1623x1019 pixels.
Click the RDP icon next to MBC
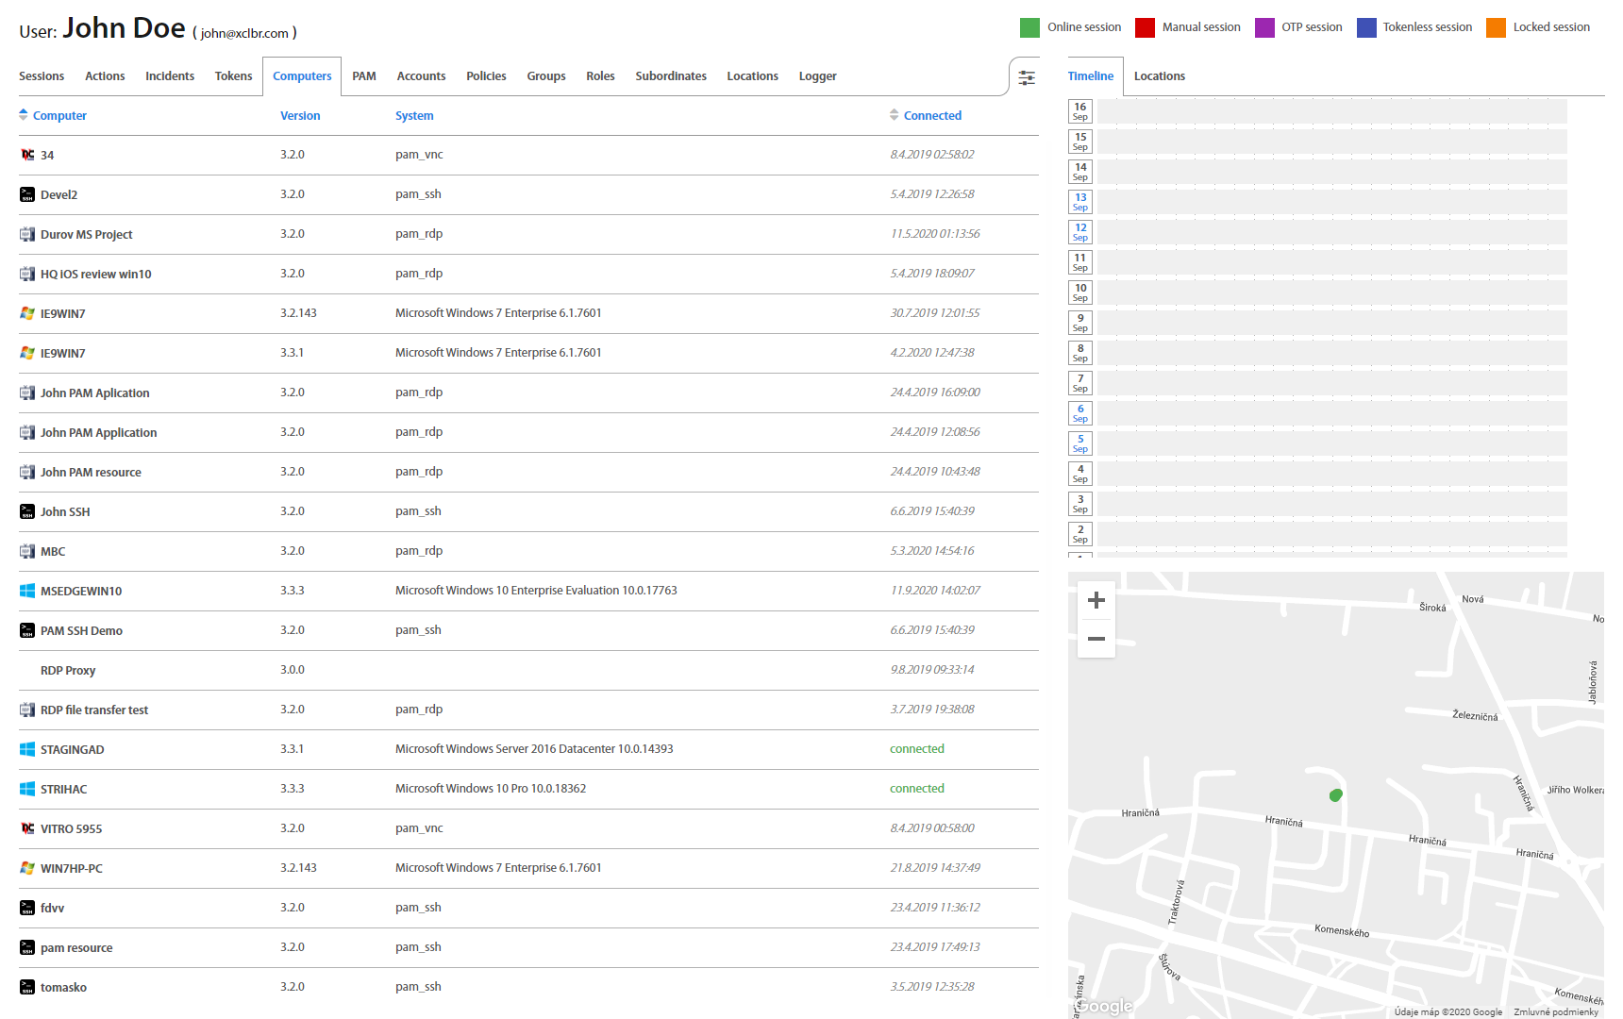(27, 551)
